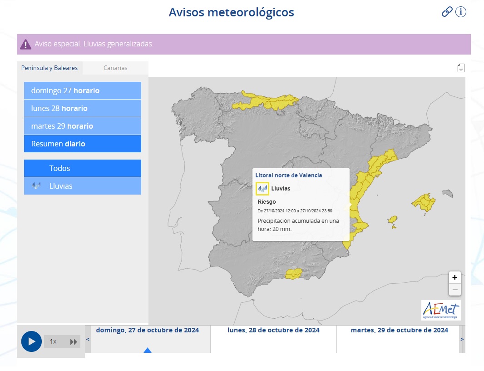The width and height of the screenshot is (484, 371).
Task: Open the lunes 28 horario view
Action: [x=82, y=108]
